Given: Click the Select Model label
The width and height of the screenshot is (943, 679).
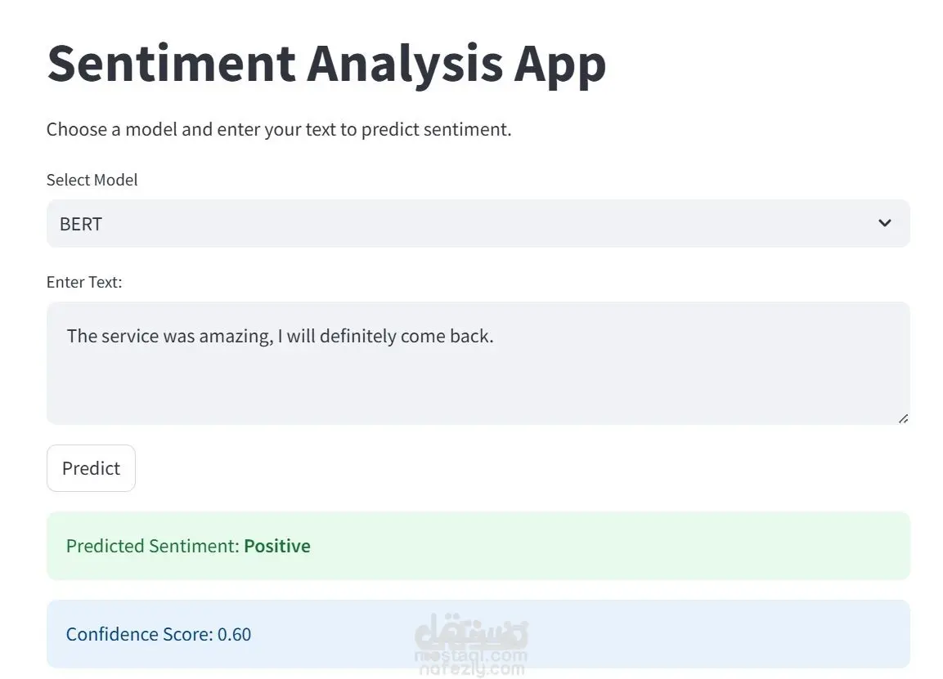Looking at the screenshot, I should coord(92,180).
